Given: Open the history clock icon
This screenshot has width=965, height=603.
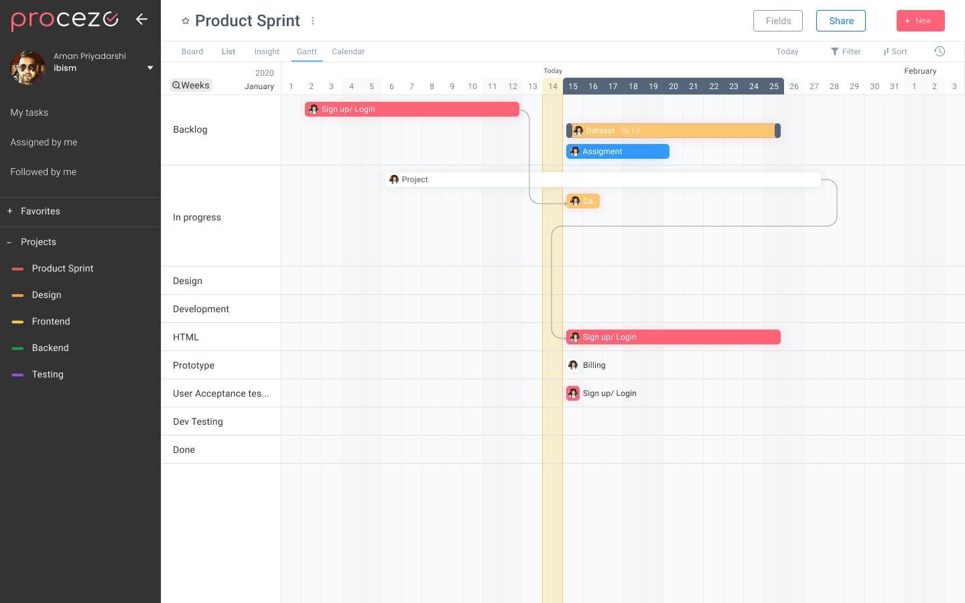Looking at the screenshot, I should tap(940, 52).
